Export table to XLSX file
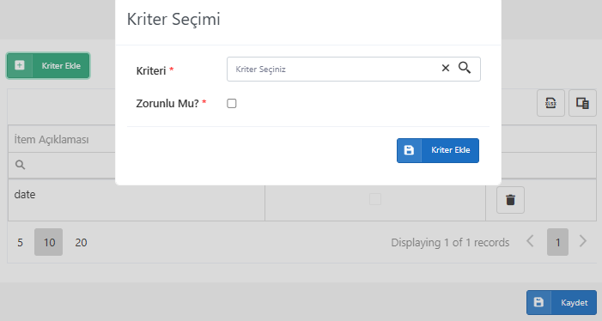602x321 pixels. coord(550,103)
